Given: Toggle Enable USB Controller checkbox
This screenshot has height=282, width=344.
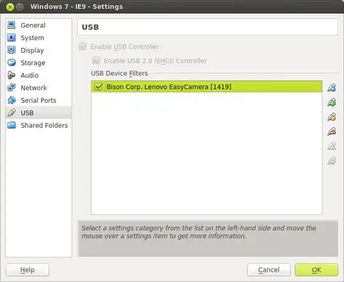Looking at the screenshot, I should (83, 46).
